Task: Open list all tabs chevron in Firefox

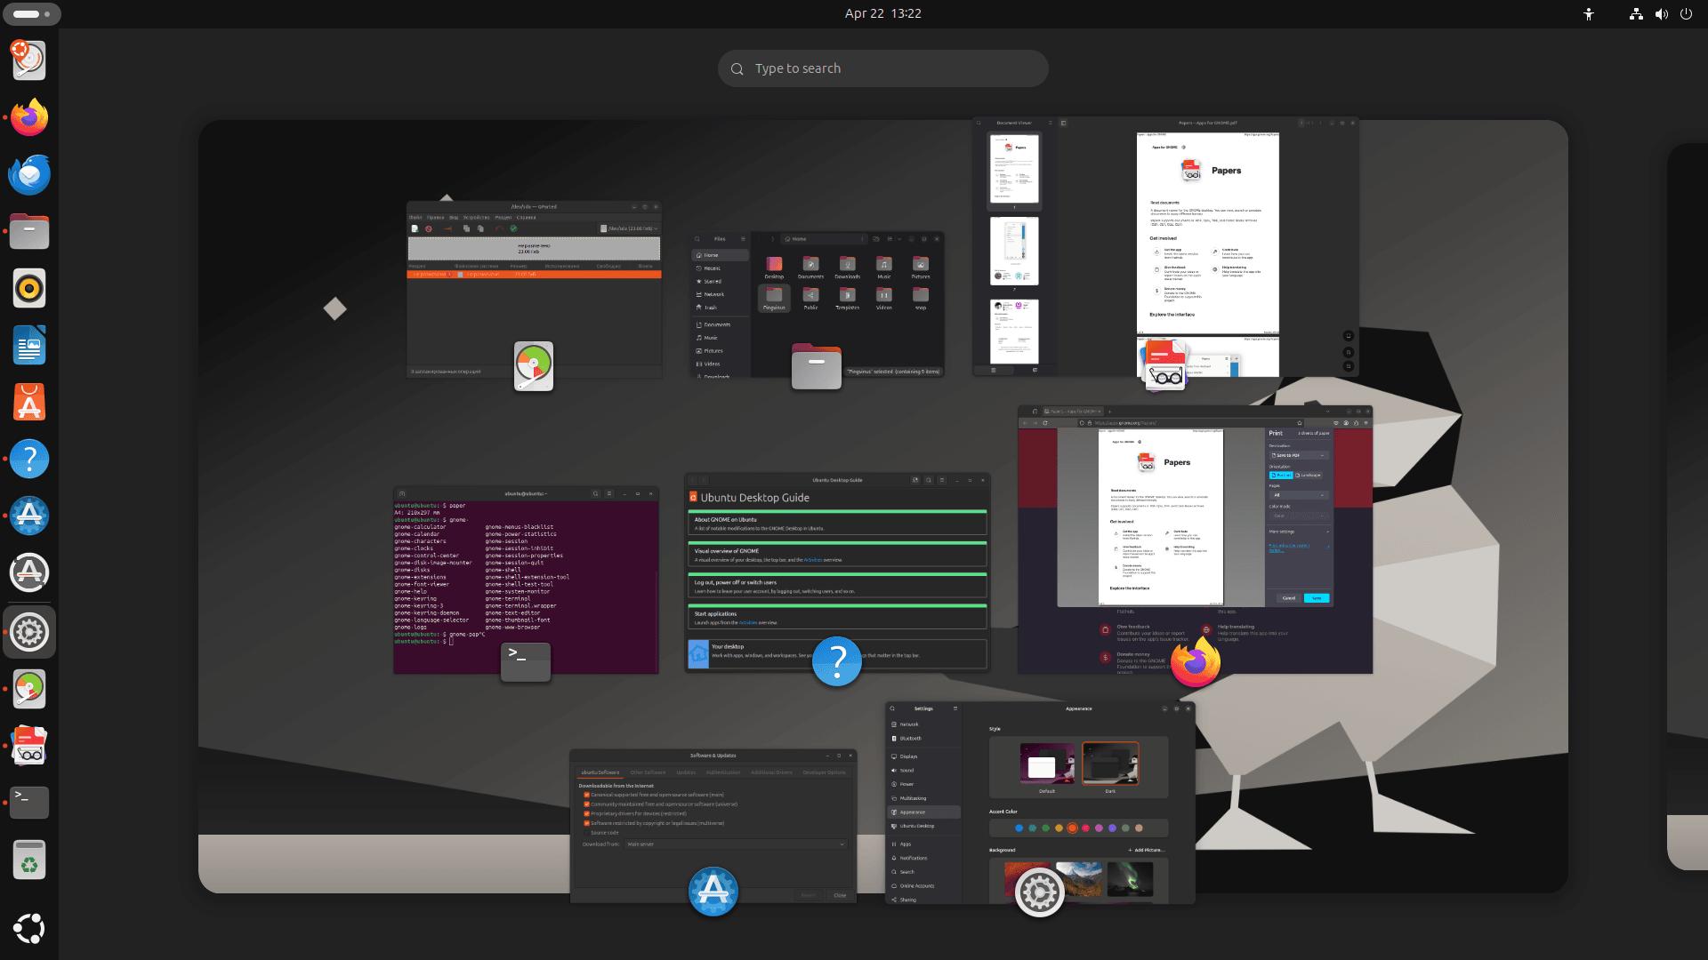Action: point(1327,412)
